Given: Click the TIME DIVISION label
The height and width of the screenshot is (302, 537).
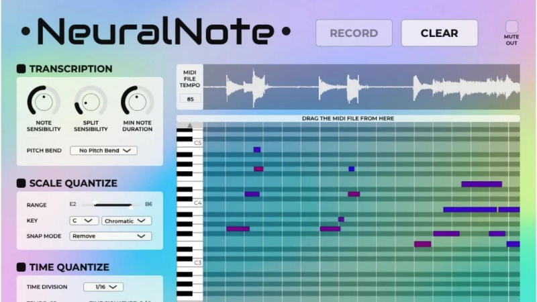Looking at the screenshot, I should click(x=47, y=287).
